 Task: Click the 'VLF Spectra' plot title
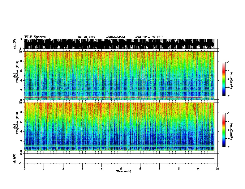point(35,37)
